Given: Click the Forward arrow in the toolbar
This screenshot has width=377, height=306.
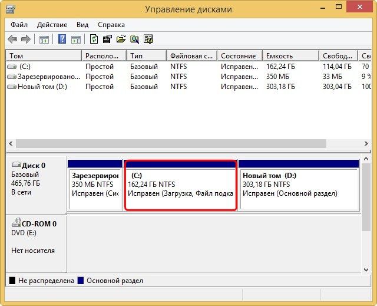Looking at the screenshot, I should coord(26,39).
